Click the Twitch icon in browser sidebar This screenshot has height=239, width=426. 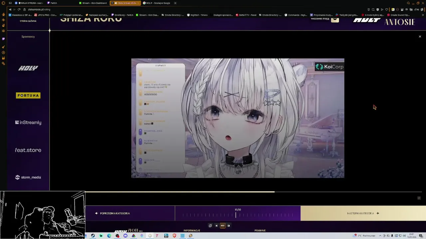[x=3, y=39]
